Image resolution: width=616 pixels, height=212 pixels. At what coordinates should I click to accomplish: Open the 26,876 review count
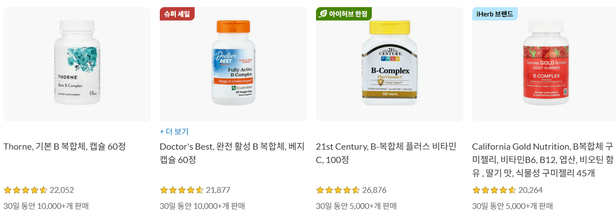point(374,190)
